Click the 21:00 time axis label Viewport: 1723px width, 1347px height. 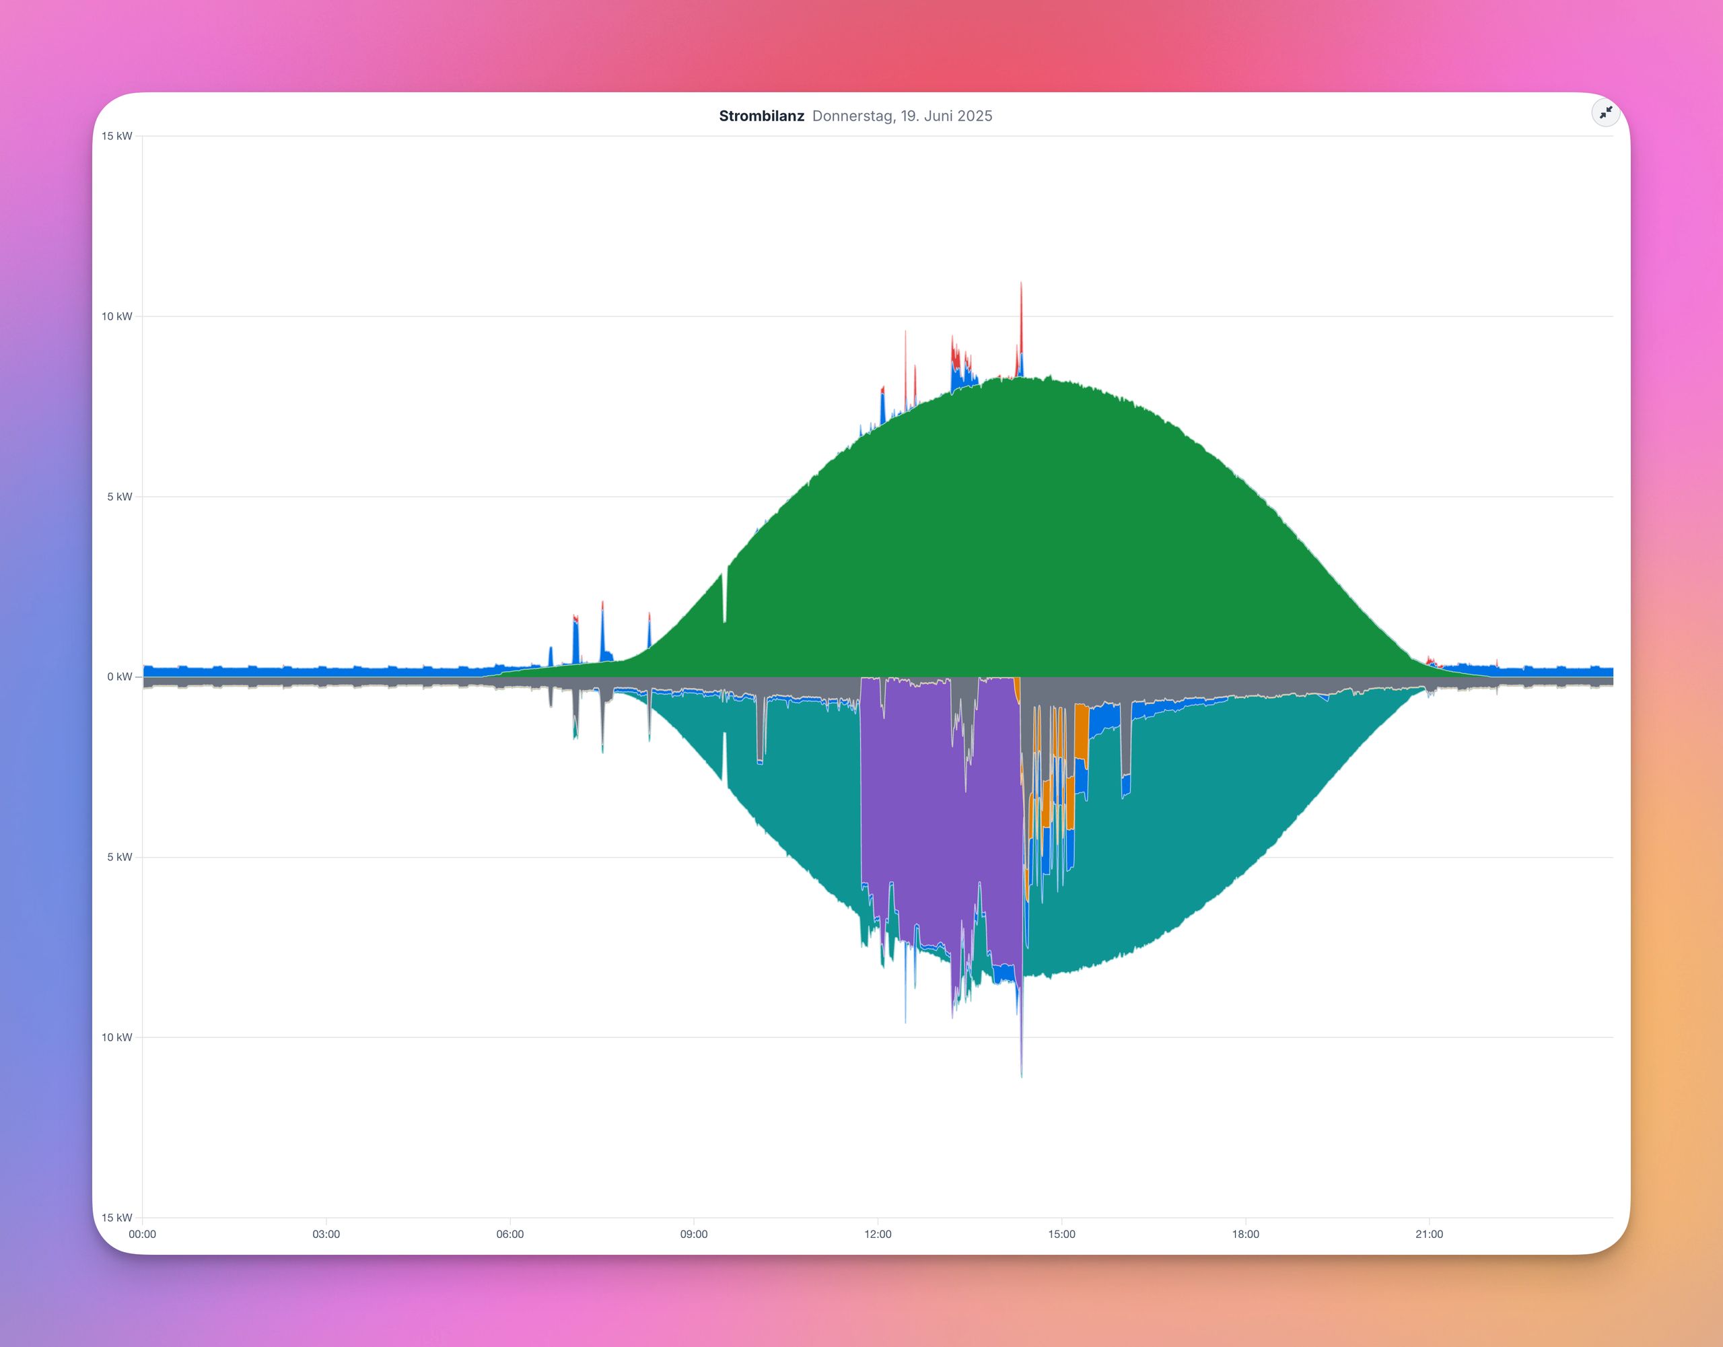[1429, 1234]
